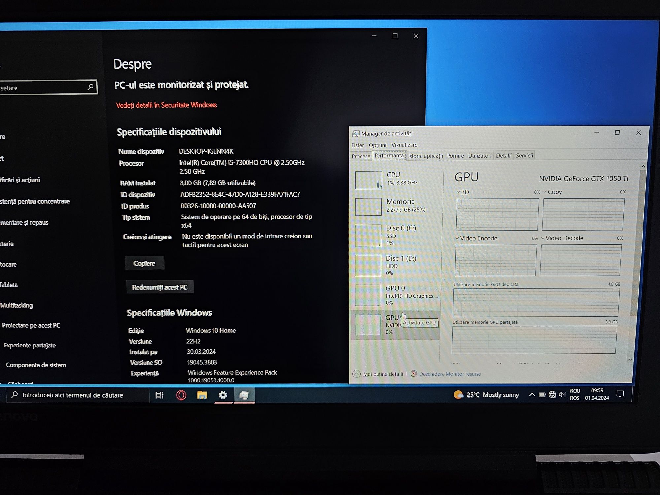Click the NVIDIA GeForce GTX 1050 Ti label
This screenshot has height=495, width=660.
pos(583,179)
